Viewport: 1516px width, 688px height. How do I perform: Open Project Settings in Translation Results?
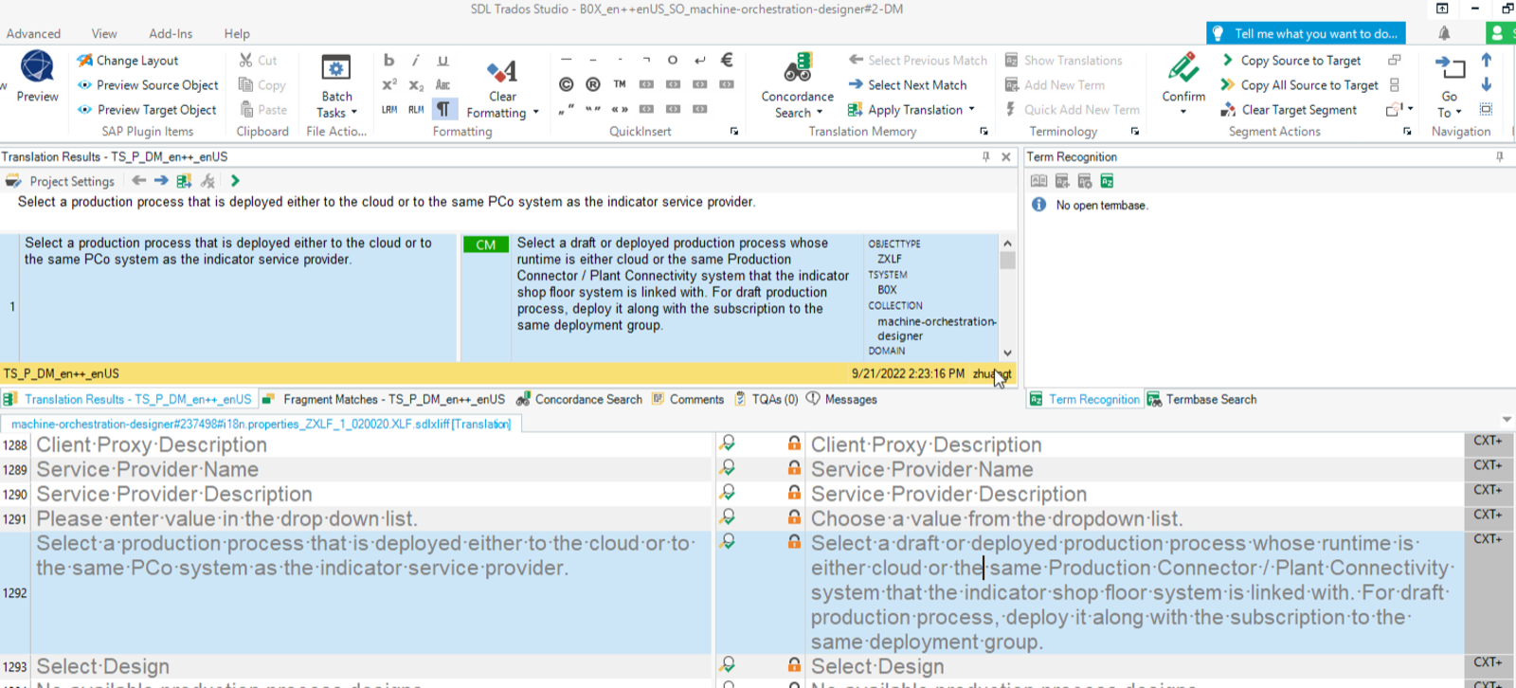(x=61, y=180)
